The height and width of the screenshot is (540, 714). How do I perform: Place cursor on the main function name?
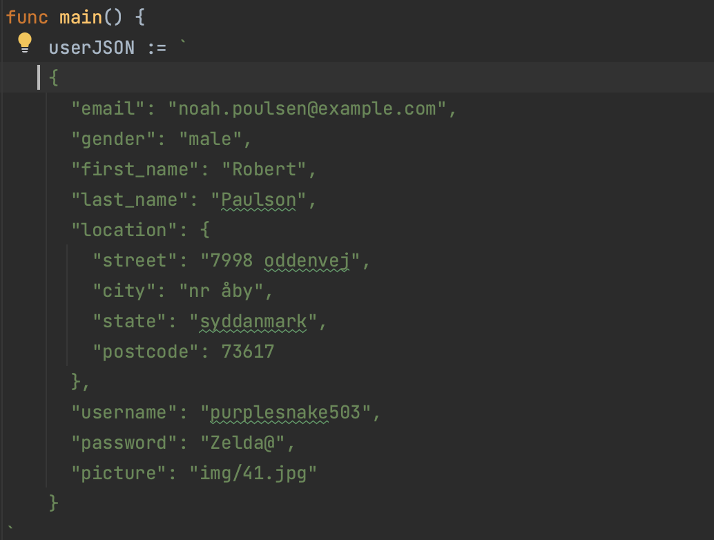pyautogui.click(x=80, y=17)
